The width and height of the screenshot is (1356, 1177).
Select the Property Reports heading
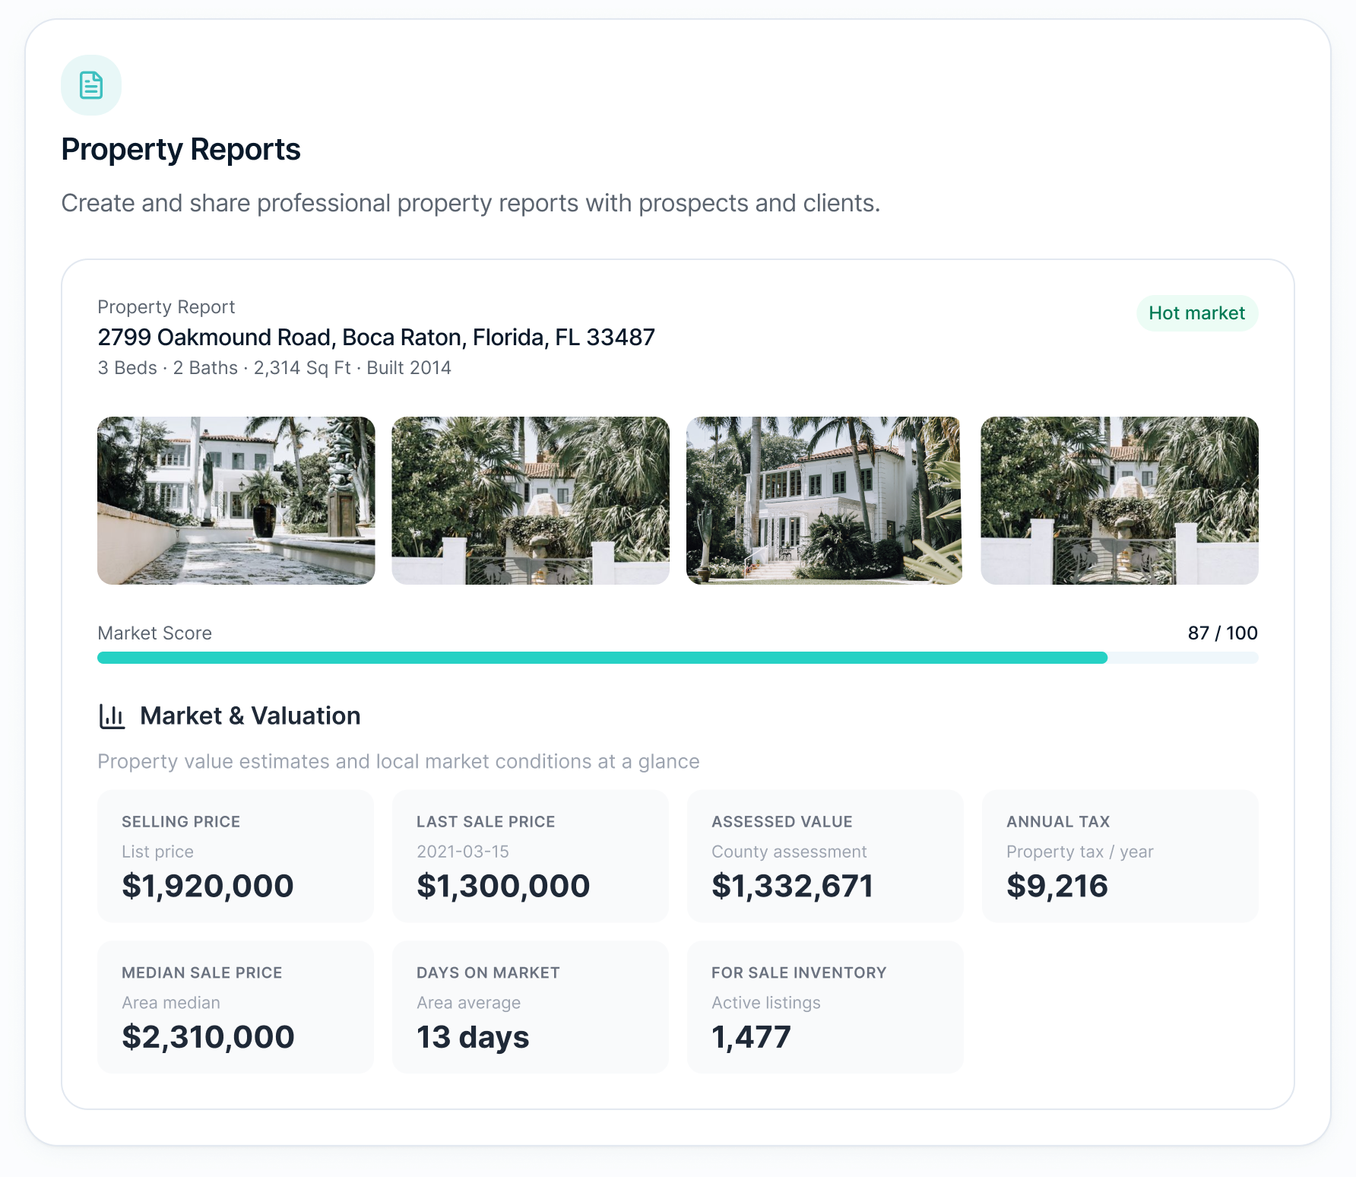coord(181,150)
